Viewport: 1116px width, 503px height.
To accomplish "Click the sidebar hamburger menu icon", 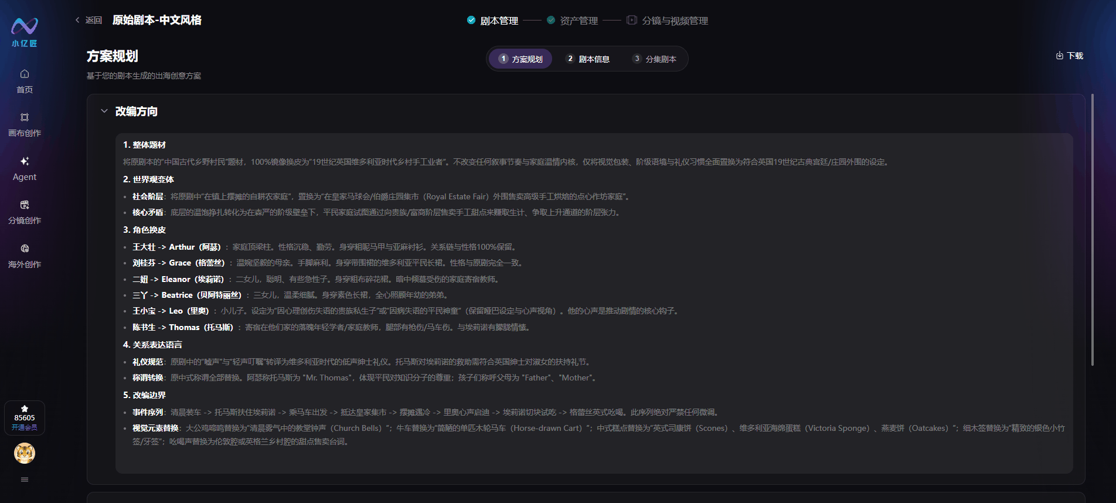I will (25, 480).
